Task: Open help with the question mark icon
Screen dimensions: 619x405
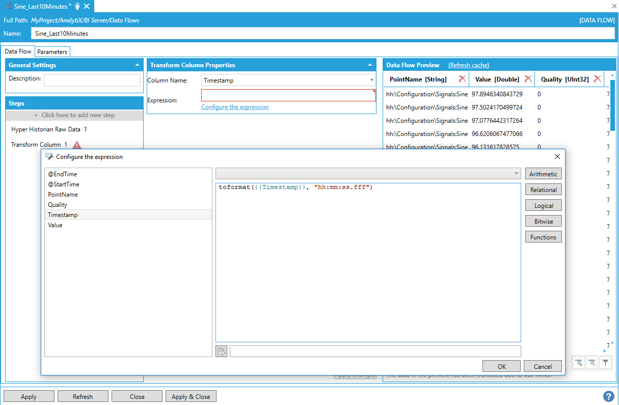Action: [x=608, y=396]
